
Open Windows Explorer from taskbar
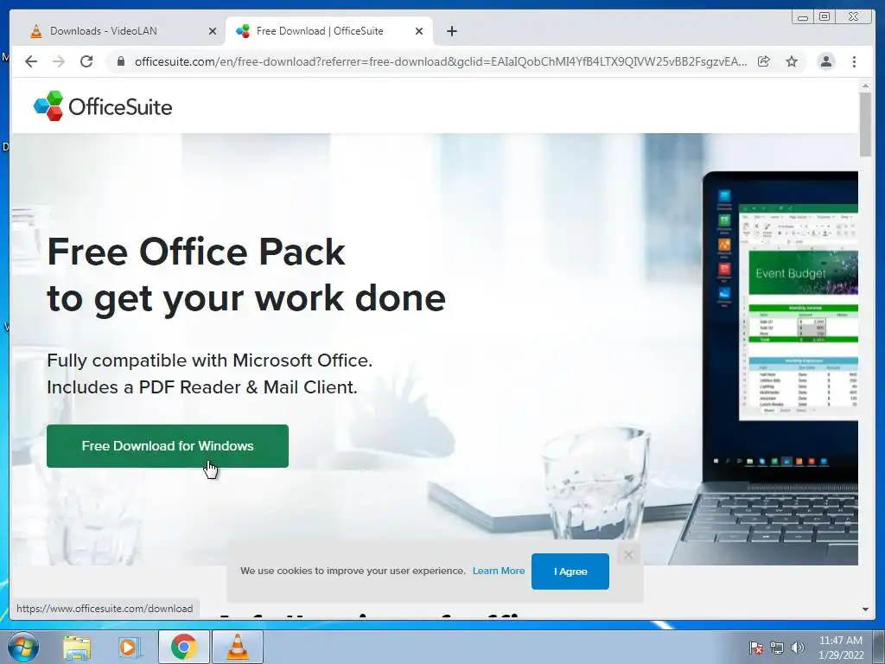[77, 647]
